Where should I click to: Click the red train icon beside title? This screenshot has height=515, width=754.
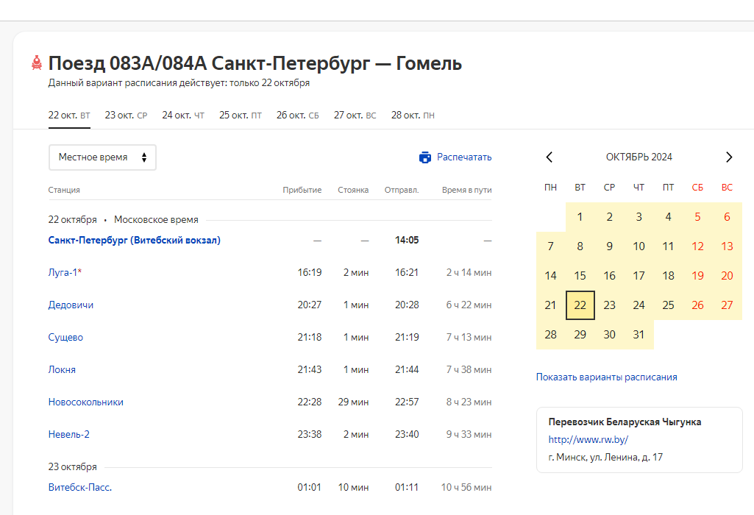(x=37, y=63)
